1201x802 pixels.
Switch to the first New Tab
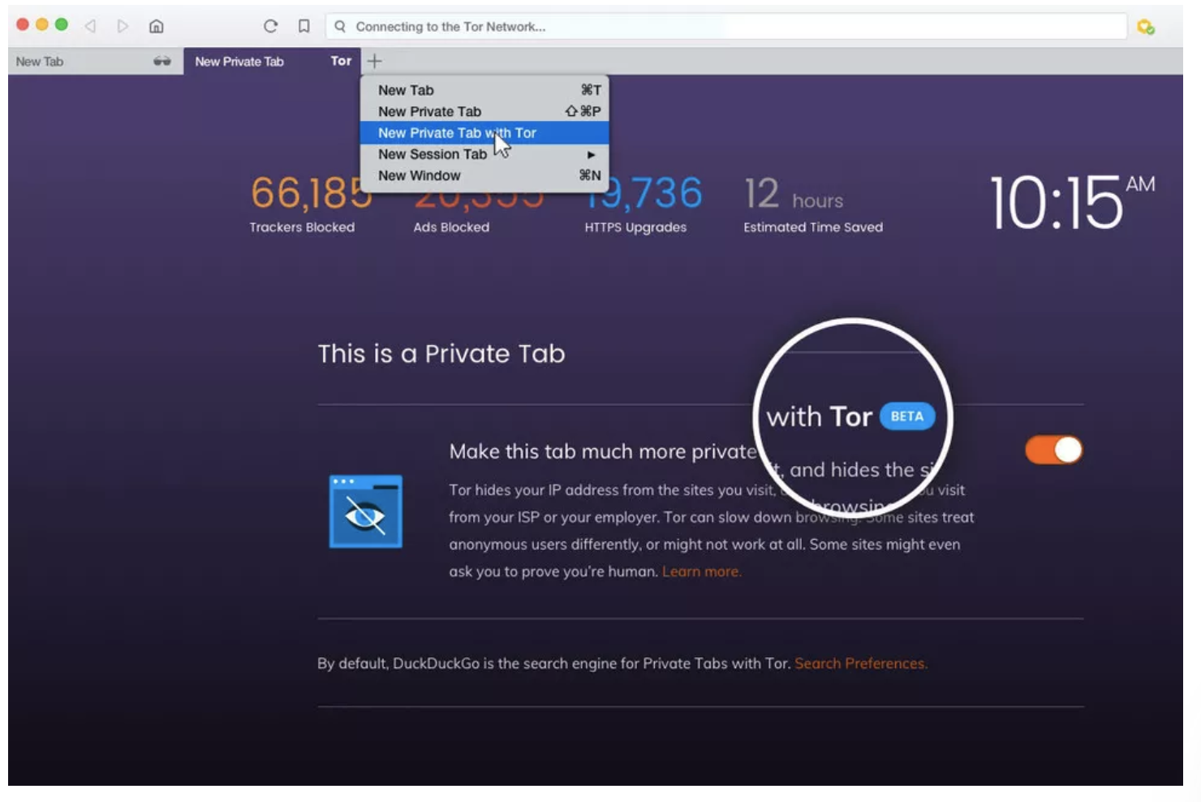tap(96, 61)
